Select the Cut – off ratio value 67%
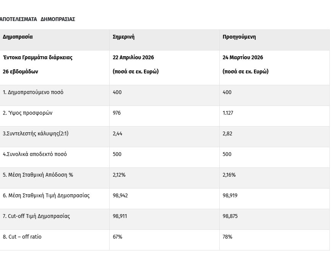Image resolution: width=334 pixels, height=265 pixels. click(x=117, y=237)
